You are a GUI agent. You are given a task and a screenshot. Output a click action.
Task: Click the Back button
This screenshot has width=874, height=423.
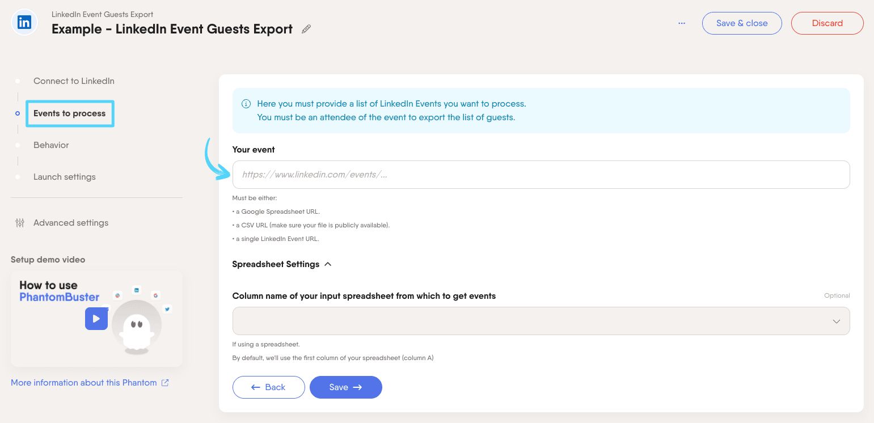(269, 387)
